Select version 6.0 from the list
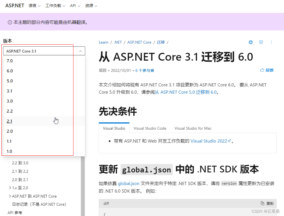The width and height of the screenshot is (284, 216). pyautogui.click(x=44, y=71)
